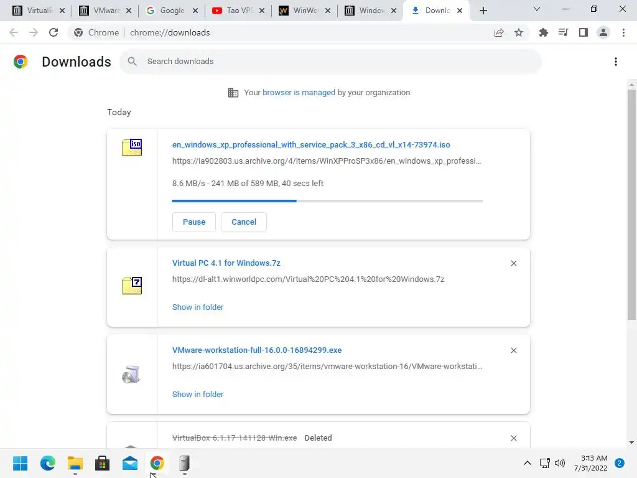This screenshot has width=637, height=478.
Task: Launch Microsoft Edge from taskbar
Action: pos(47,463)
